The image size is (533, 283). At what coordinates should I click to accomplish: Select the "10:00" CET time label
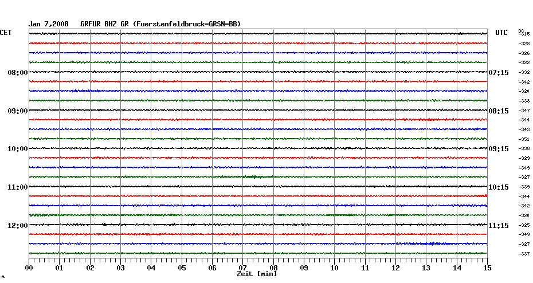[x=18, y=149]
